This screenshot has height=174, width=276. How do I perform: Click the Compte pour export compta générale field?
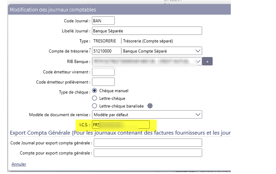(x=148, y=153)
